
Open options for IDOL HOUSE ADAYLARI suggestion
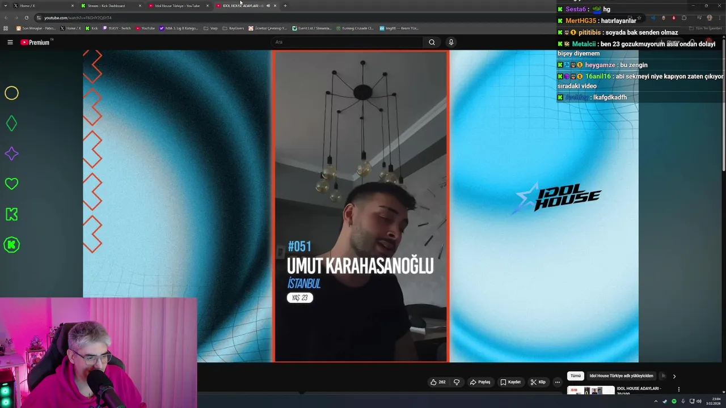678,389
